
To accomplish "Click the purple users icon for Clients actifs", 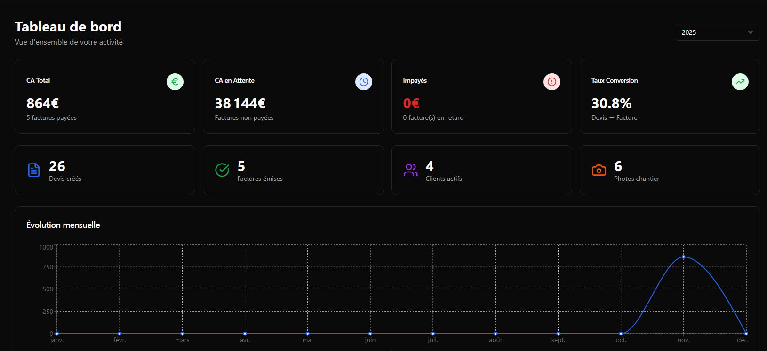I will pos(410,170).
